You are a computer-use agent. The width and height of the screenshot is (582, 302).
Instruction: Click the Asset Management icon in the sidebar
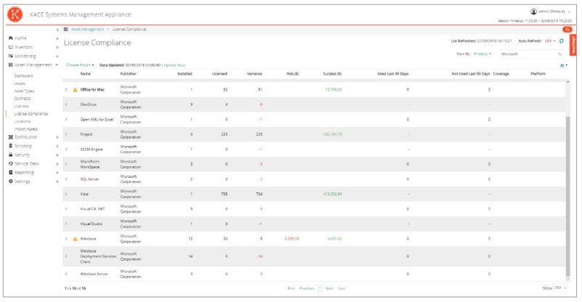pos(11,65)
